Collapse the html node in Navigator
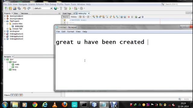 pyautogui.click(x=5, y=59)
